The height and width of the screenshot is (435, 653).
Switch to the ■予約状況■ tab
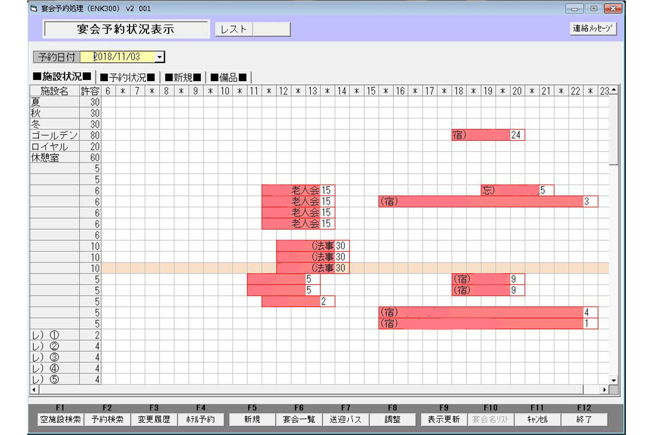(x=127, y=77)
